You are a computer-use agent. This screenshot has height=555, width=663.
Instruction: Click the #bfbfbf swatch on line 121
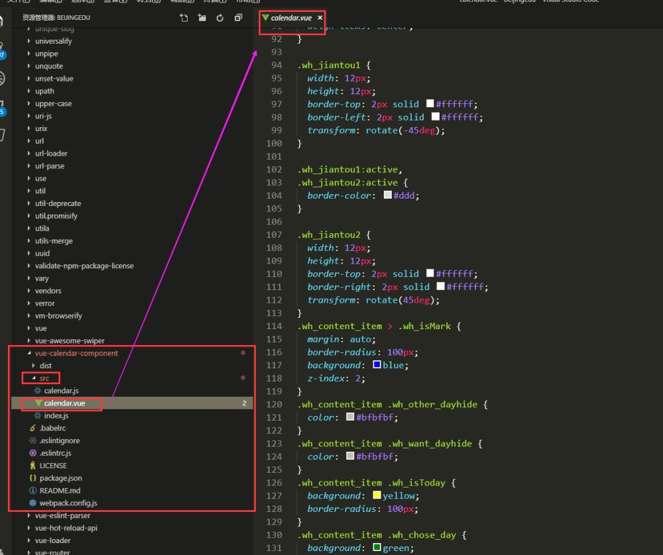pos(350,417)
